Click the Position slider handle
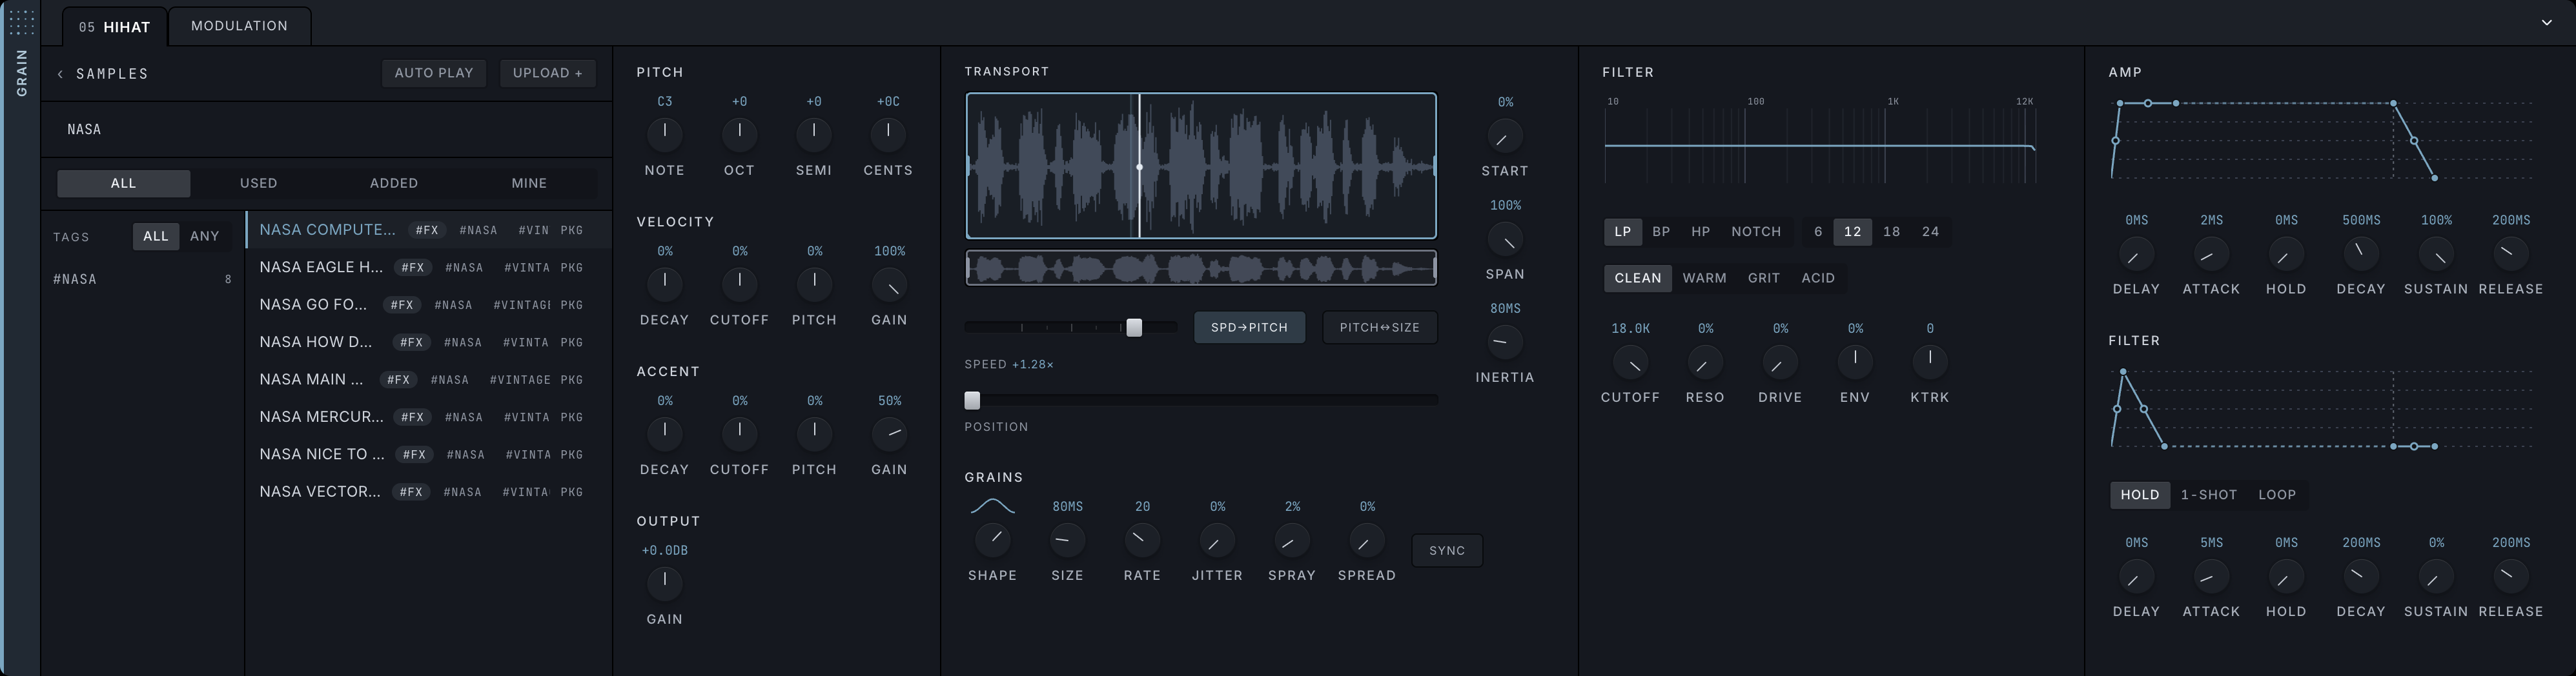Viewport: 2576px width, 676px height. point(972,401)
